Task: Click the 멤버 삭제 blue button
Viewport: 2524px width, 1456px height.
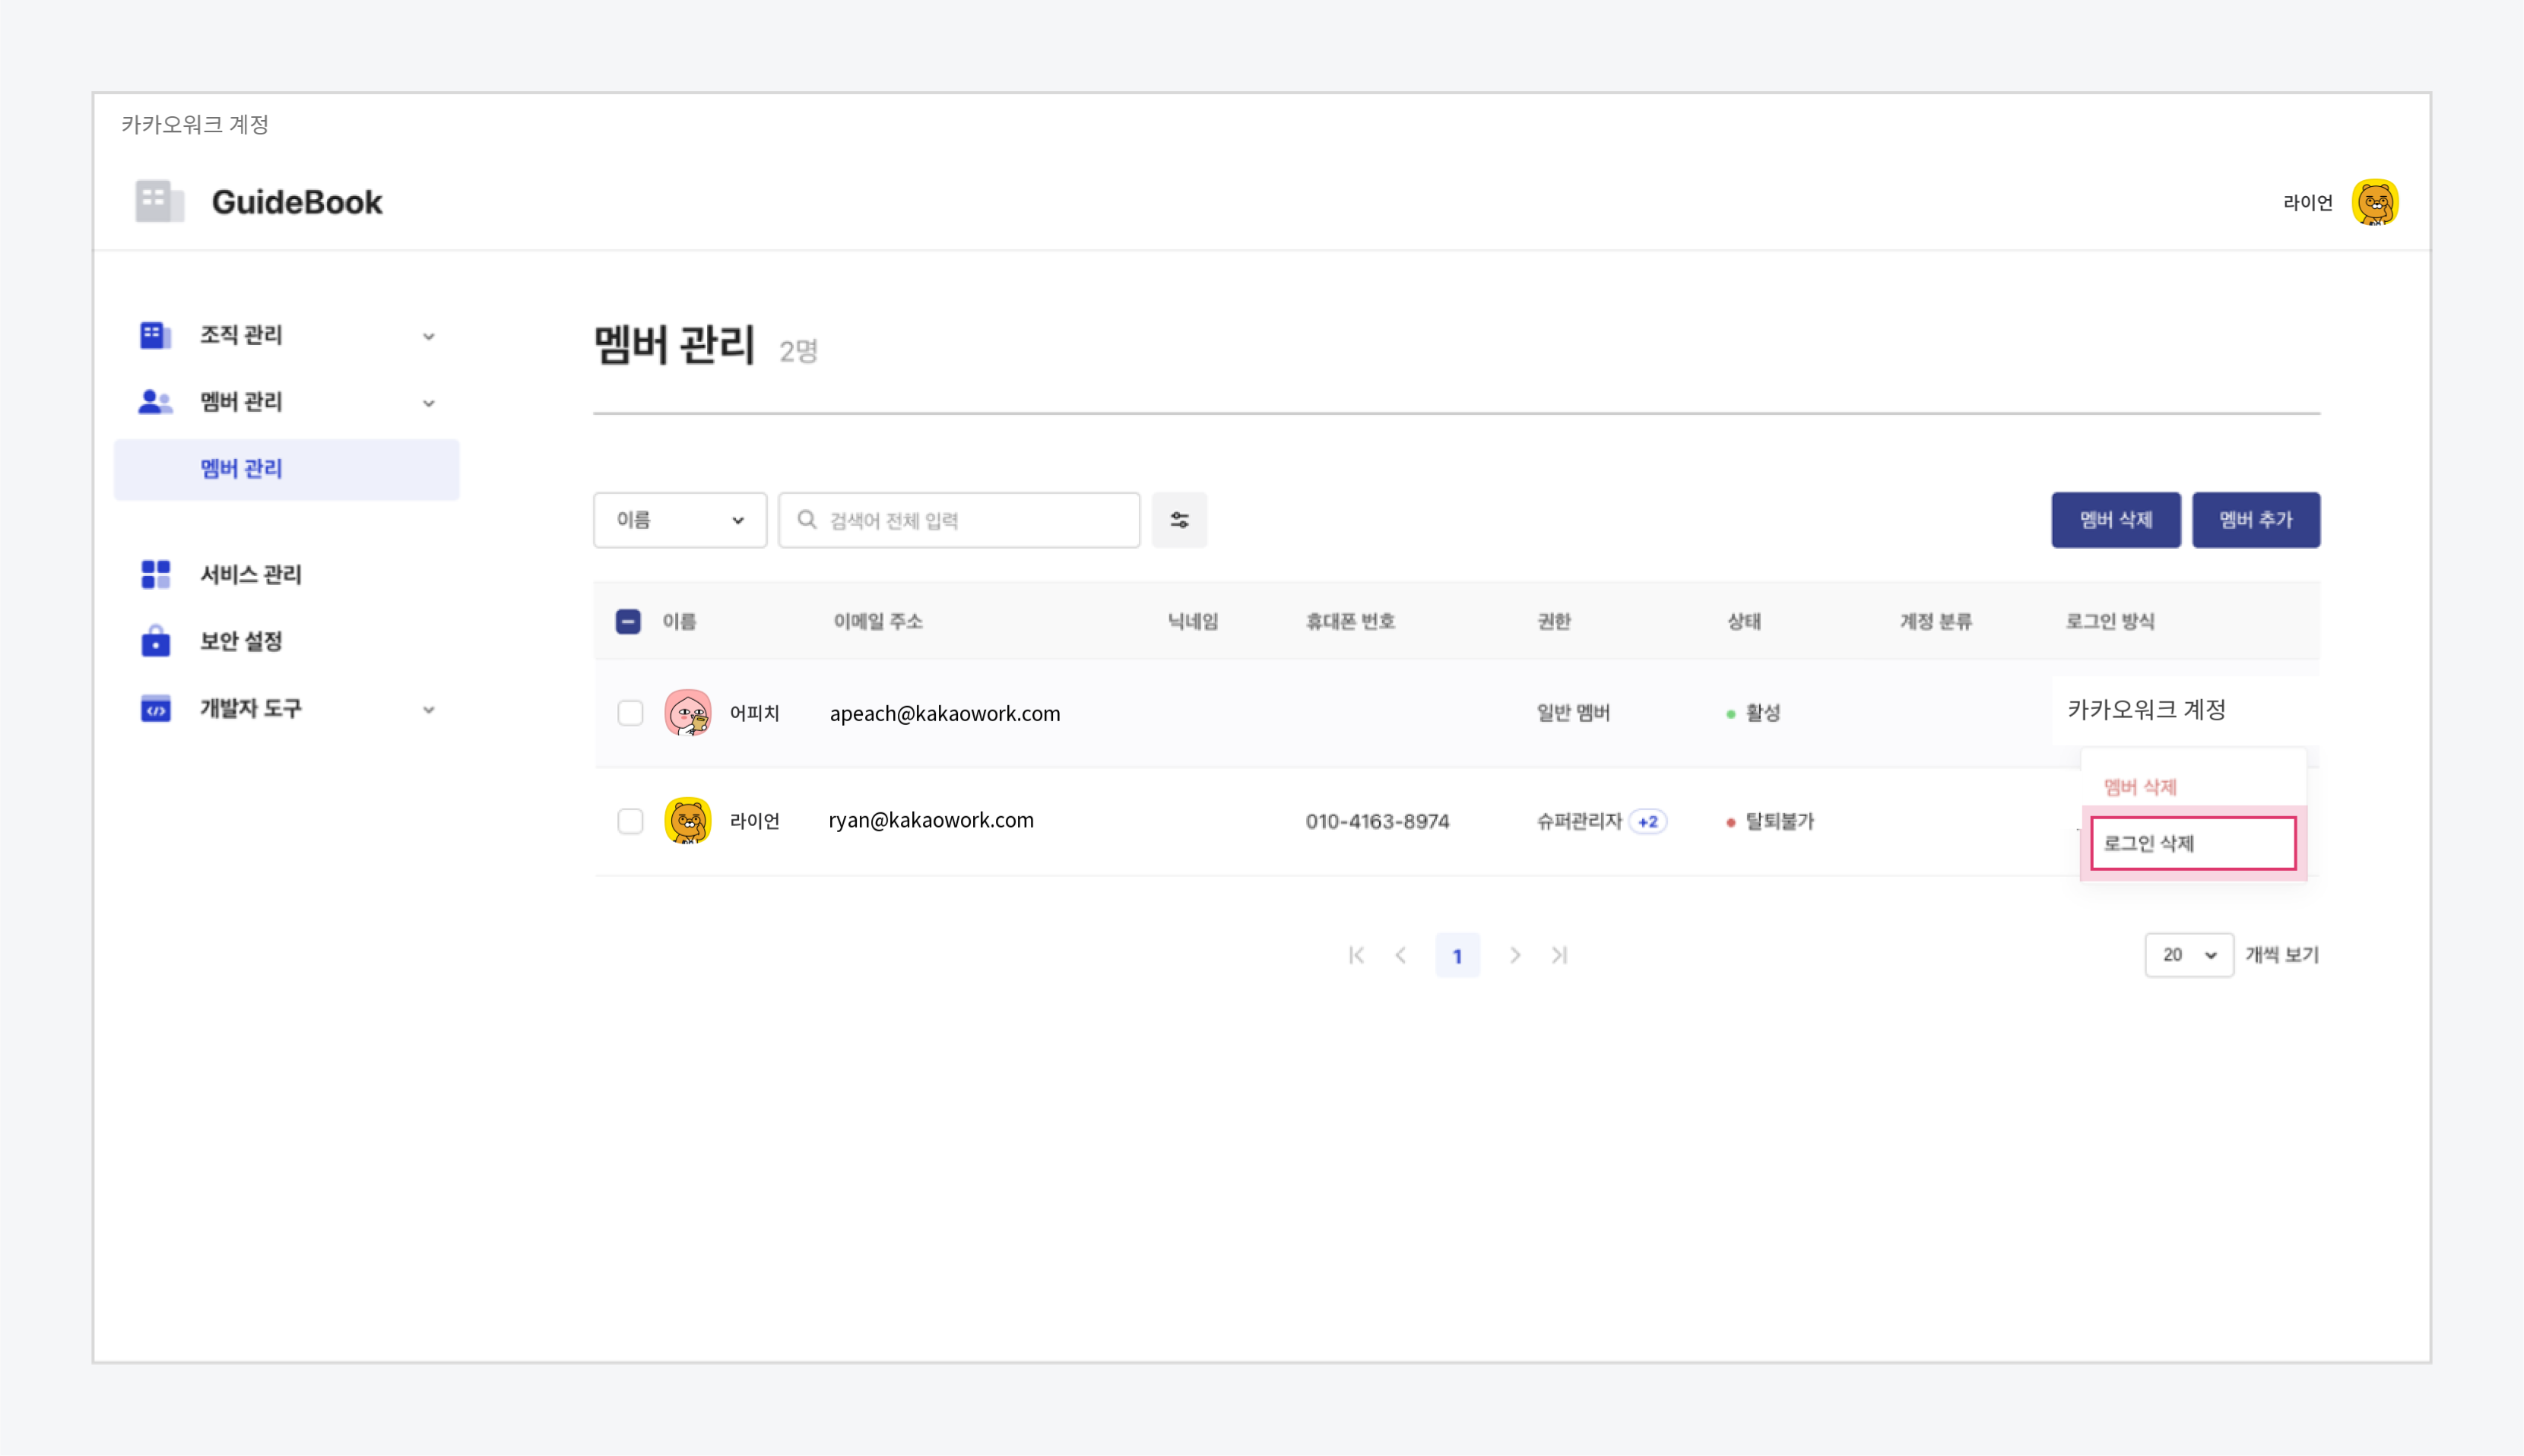Action: [2116, 520]
